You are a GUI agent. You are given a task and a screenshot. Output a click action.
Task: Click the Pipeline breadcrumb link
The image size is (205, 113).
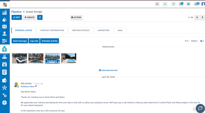[x=16, y=12]
